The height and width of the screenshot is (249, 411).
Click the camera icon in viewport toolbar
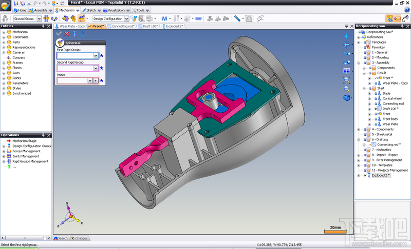[347, 53]
